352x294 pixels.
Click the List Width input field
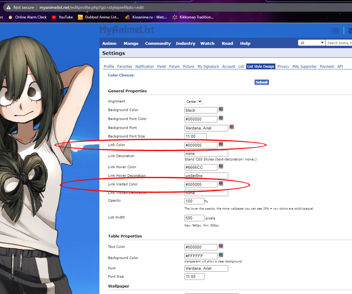194,218
